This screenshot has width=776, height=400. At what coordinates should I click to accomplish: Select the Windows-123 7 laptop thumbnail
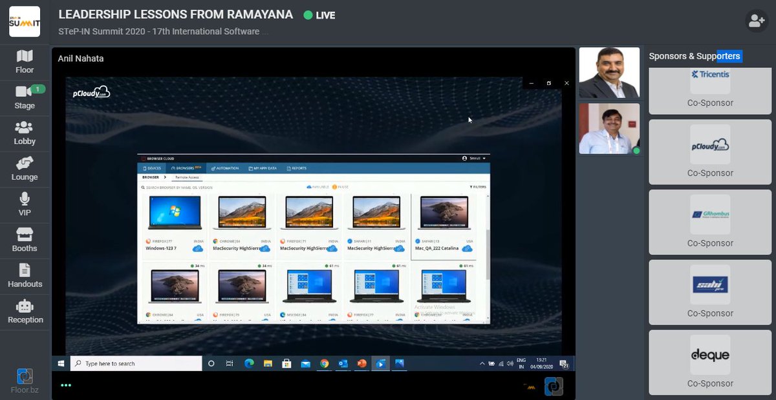[174, 213]
